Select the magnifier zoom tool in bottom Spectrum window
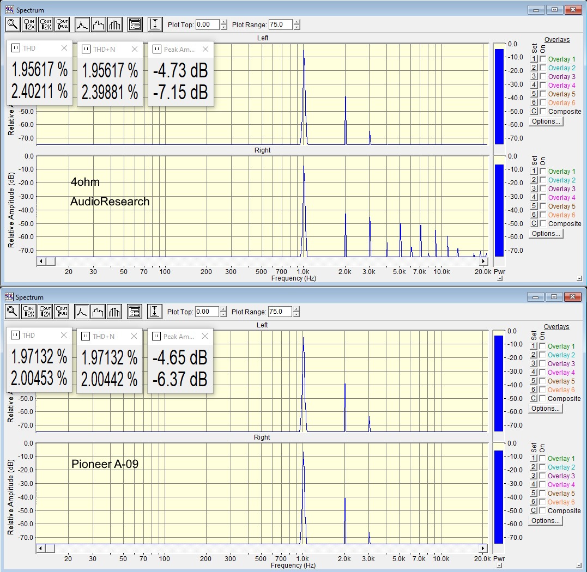 pyautogui.click(x=12, y=312)
